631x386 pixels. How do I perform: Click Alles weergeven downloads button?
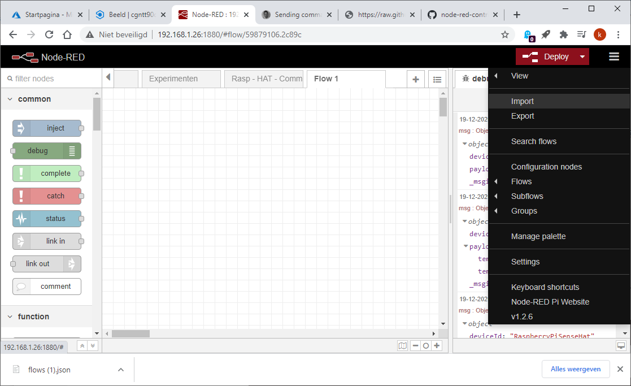(576, 369)
